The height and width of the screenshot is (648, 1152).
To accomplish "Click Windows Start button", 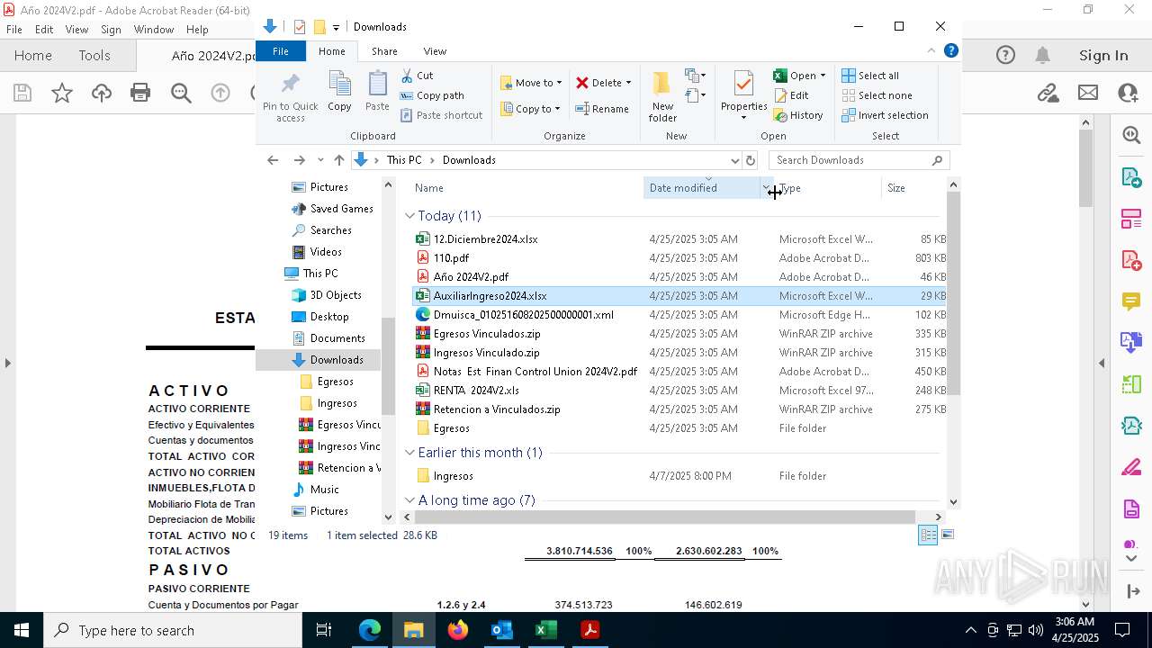I will 22,630.
